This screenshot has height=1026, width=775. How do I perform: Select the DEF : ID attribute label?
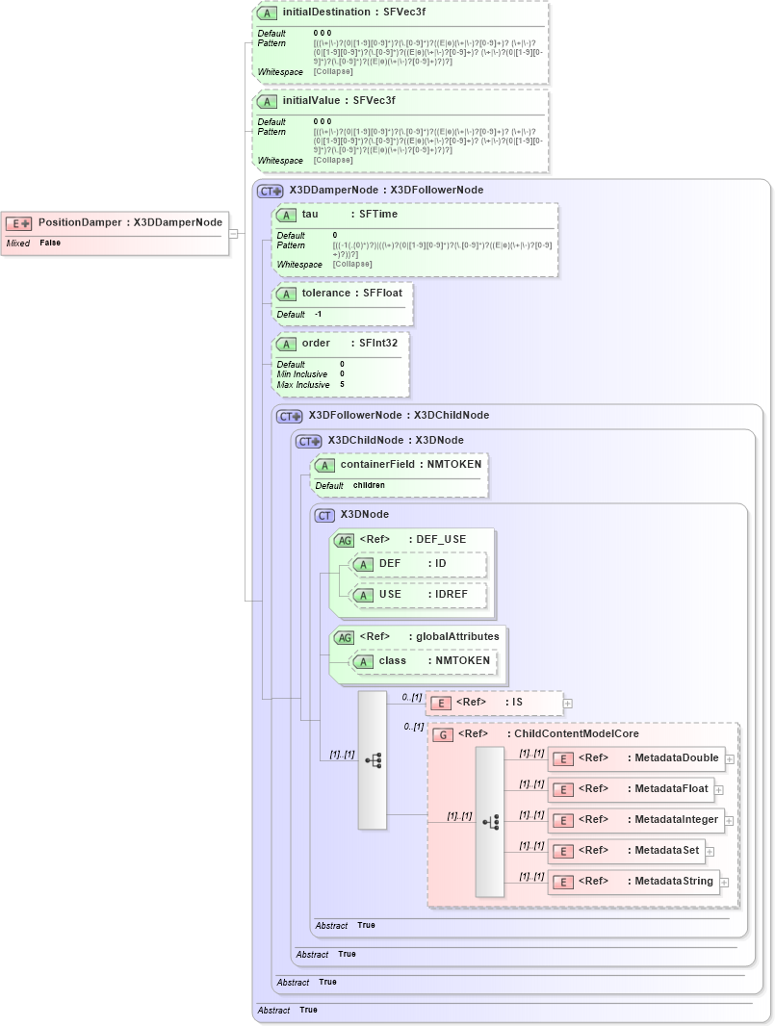coord(412,563)
